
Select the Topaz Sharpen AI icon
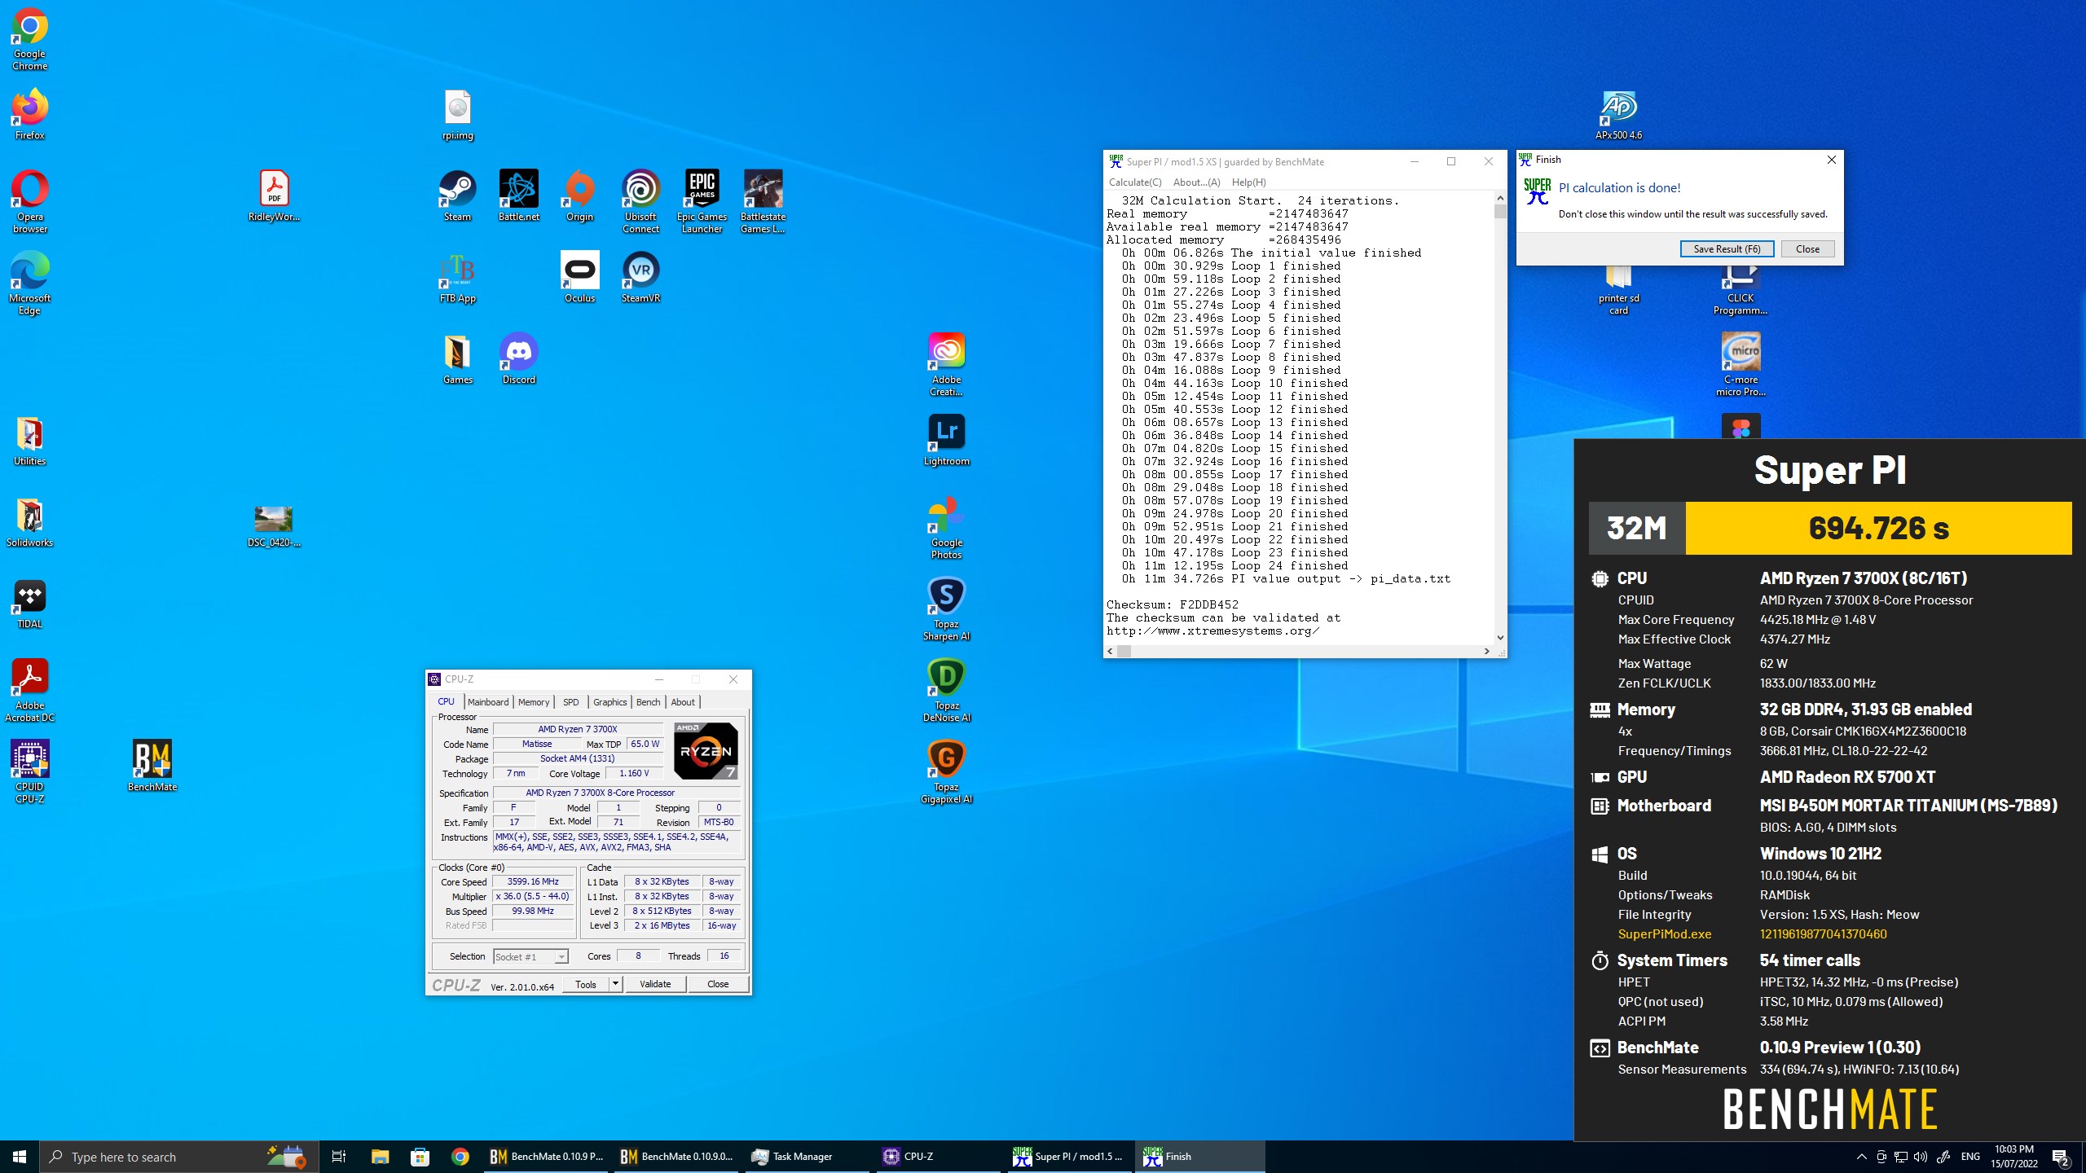[946, 608]
